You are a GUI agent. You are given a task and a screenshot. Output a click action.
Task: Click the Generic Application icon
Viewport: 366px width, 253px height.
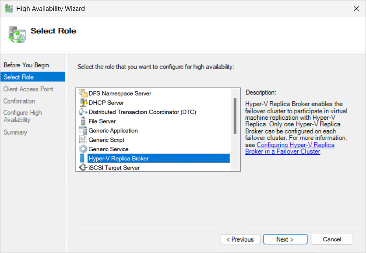82,131
